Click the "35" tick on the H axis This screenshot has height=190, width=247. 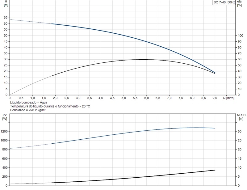[6, 53]
